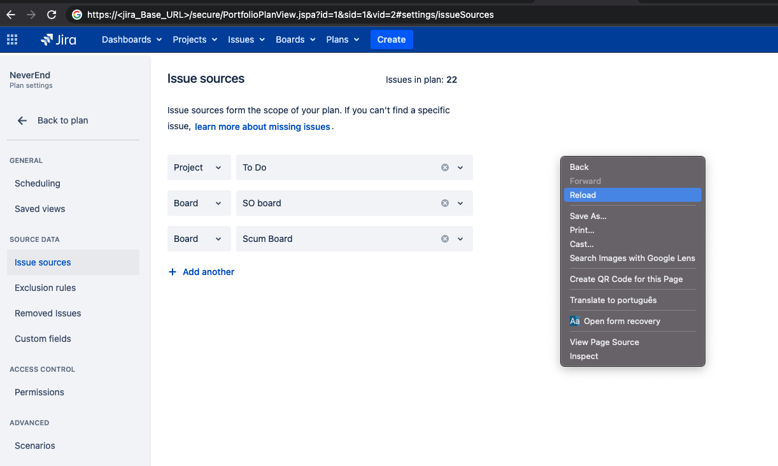Open Removed Issues settings

tap(73, 313)
